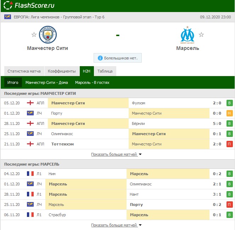Click win badge in Олимпиакос 0:1 row
Image resolution: width=235 pixels, height=230 pixels.
pyautogui.click(x=229, y=134)
